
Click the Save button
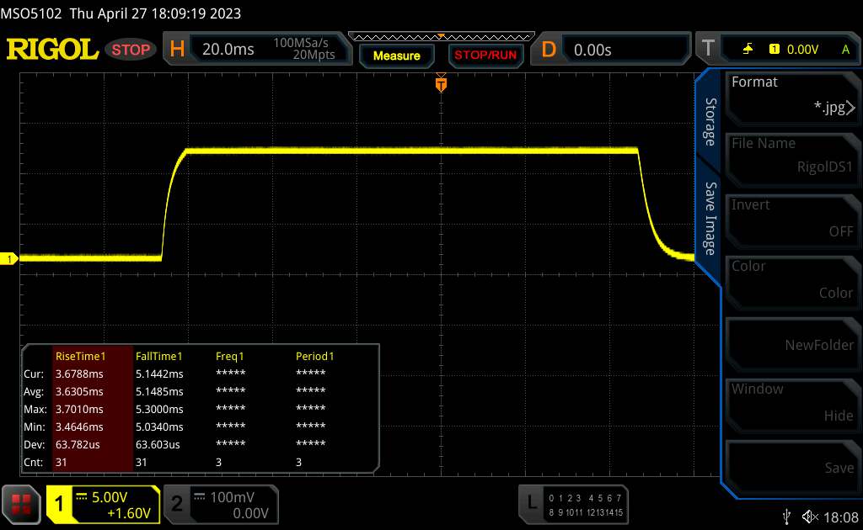(x=792, y=466)
